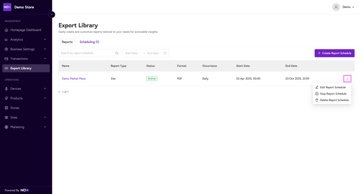
Task: Click the NOQ logo in sidebar header
Action: coord(7,7)
